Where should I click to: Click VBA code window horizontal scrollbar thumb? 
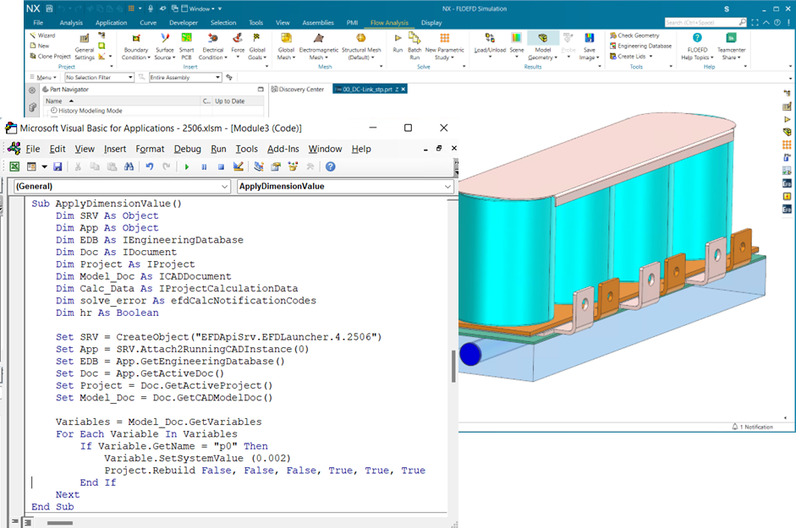point(60,522)
